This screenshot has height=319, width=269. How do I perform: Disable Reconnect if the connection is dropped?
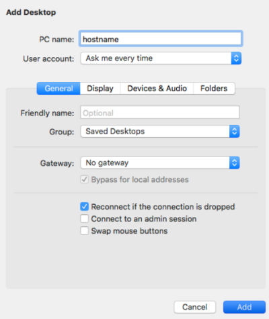pos(85,207)
